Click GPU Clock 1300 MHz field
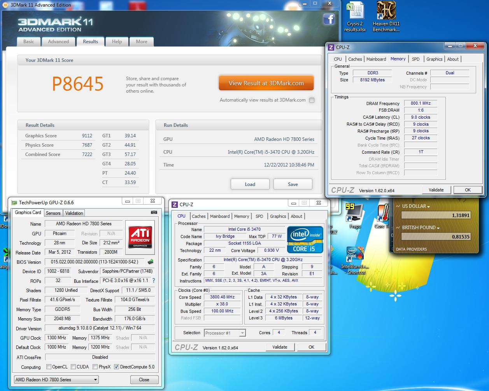Image resolution: width=489 pixels, height=391 pixels. click(56, 338)
